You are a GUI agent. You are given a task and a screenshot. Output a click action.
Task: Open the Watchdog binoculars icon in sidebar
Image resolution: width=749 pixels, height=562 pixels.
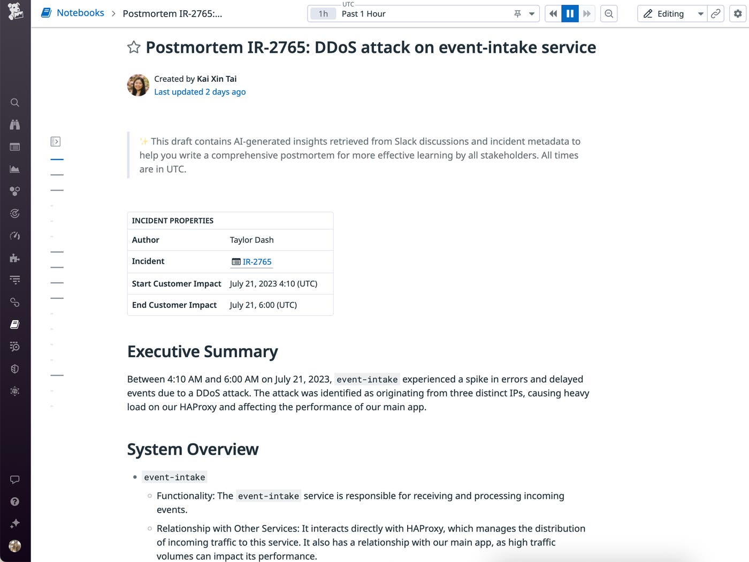(x=14, y=124)
